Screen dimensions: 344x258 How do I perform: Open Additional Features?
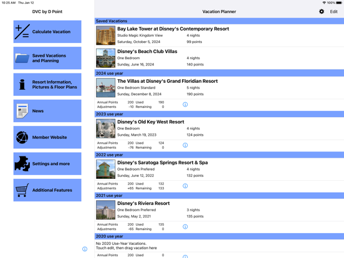[47, 190]
